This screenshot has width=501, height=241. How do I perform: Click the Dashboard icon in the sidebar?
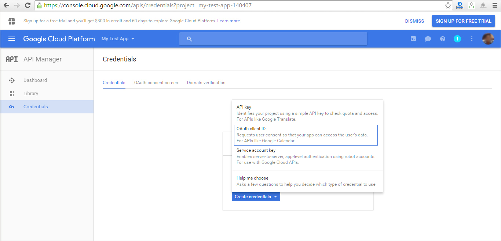[12, 80]
